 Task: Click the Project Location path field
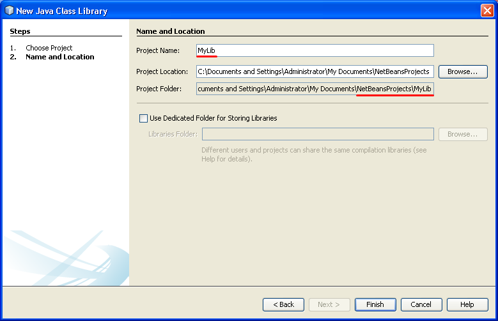click(x=315, y=71)
